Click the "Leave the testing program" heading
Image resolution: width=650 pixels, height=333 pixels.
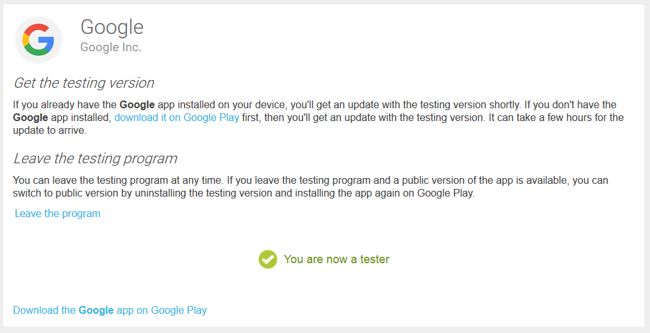[95, 159]
